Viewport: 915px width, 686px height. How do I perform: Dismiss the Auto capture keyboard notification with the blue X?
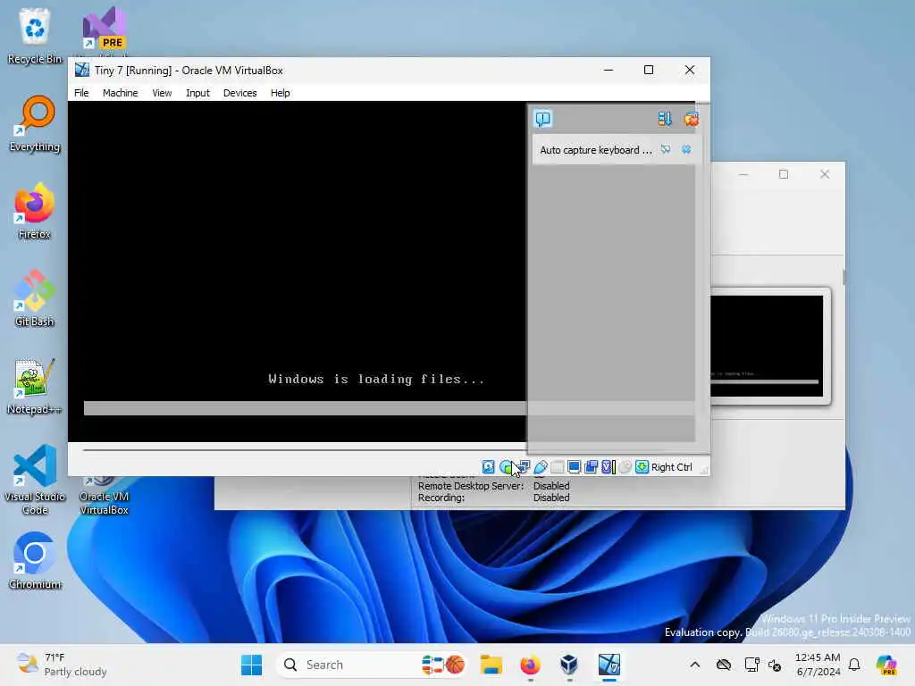pyautogui.click(x=686, y=149)
